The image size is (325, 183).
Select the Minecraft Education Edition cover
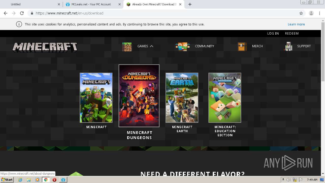pyautogui.click(x=225, y=98)
